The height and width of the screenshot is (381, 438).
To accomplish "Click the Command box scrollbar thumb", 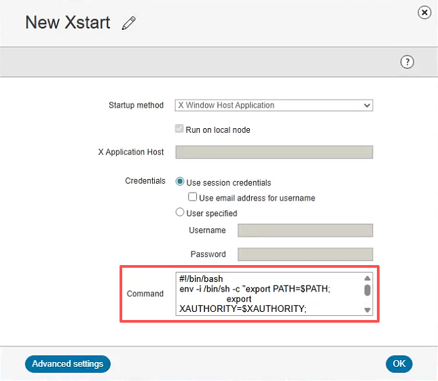I will (x=367, y=290).
